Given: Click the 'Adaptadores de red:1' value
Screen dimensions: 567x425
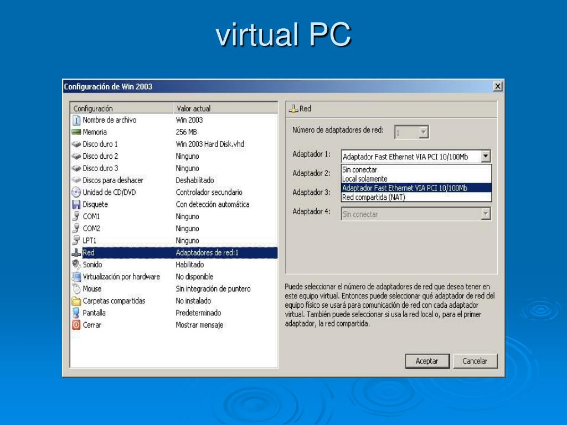Looking at the screenshot, I should 207,252.
